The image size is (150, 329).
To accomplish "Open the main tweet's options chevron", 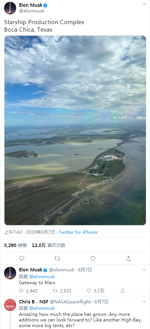I will pyautogui.click(x=144, y=4).
